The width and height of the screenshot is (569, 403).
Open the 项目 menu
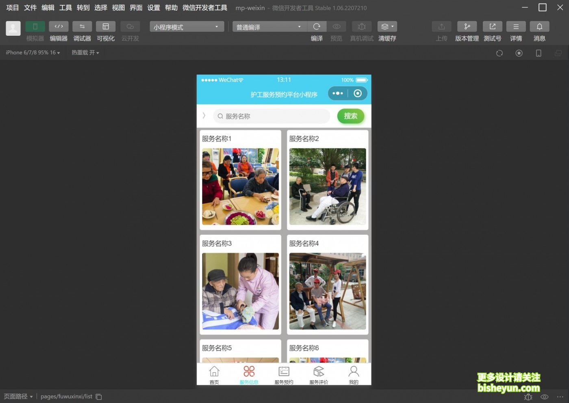pos(13,8)
